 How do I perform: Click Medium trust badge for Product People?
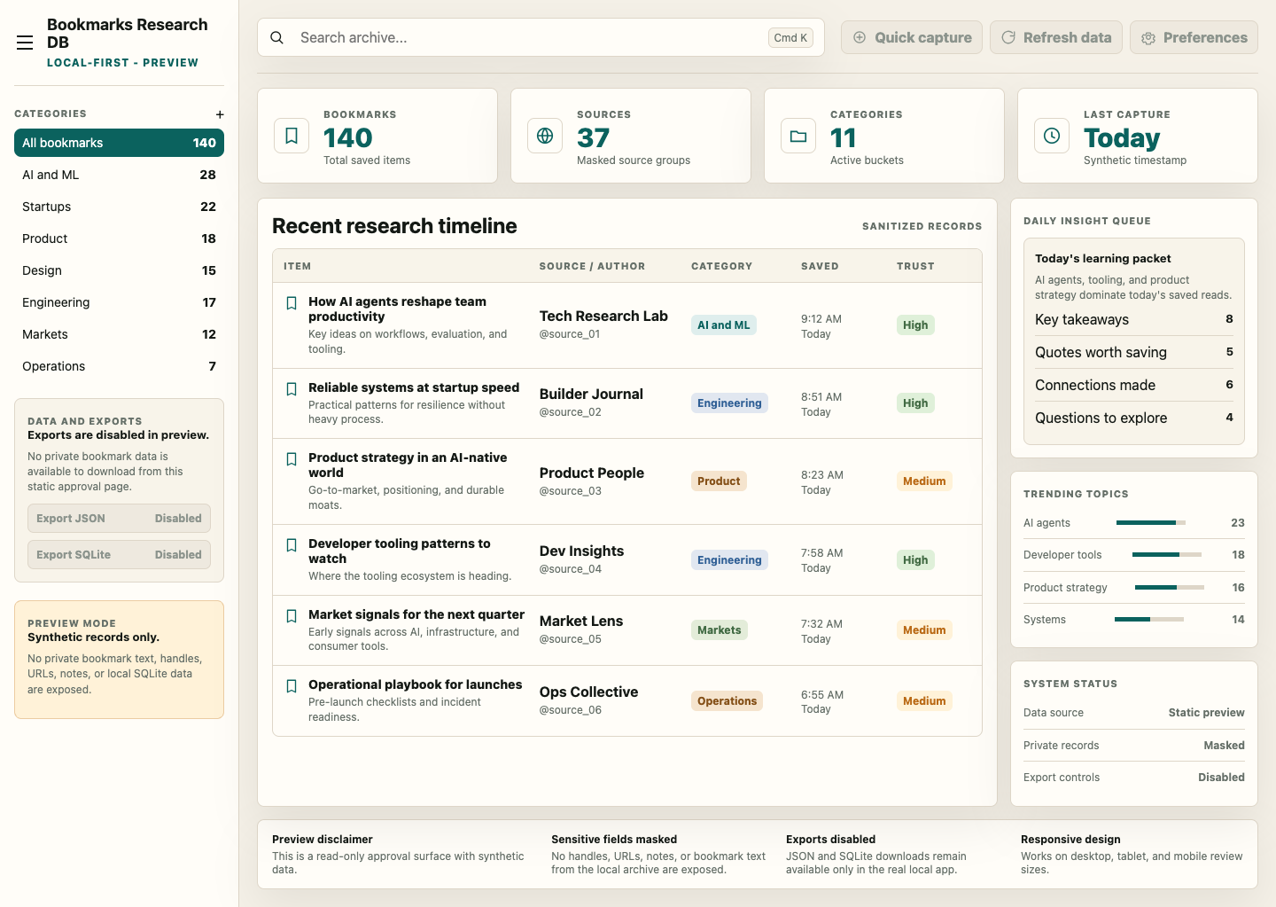pos(924,481)
